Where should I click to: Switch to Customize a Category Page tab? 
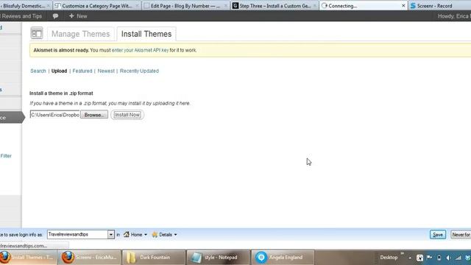point(96,6)
